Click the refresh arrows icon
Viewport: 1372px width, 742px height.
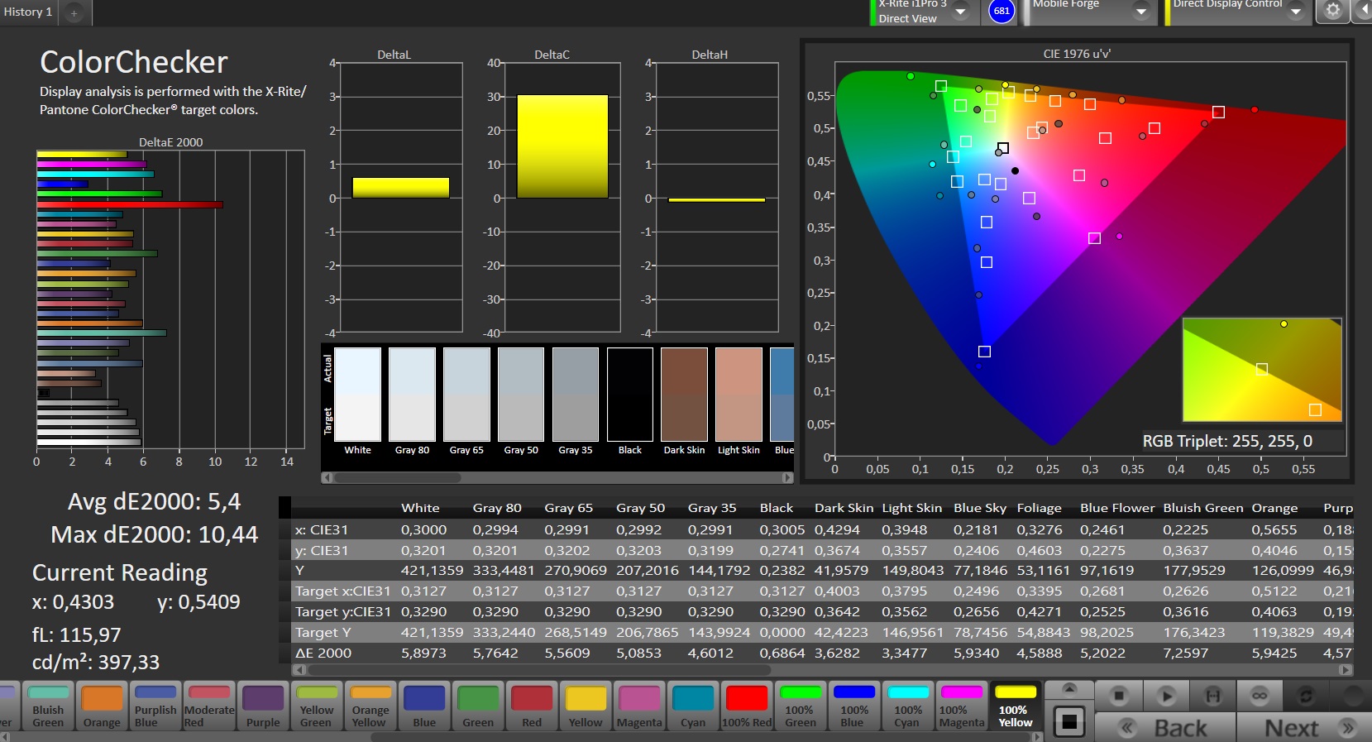click(x=1306, y=696)
